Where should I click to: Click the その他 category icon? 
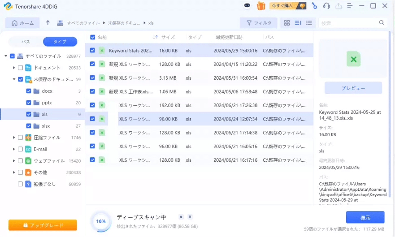point(28,172)
